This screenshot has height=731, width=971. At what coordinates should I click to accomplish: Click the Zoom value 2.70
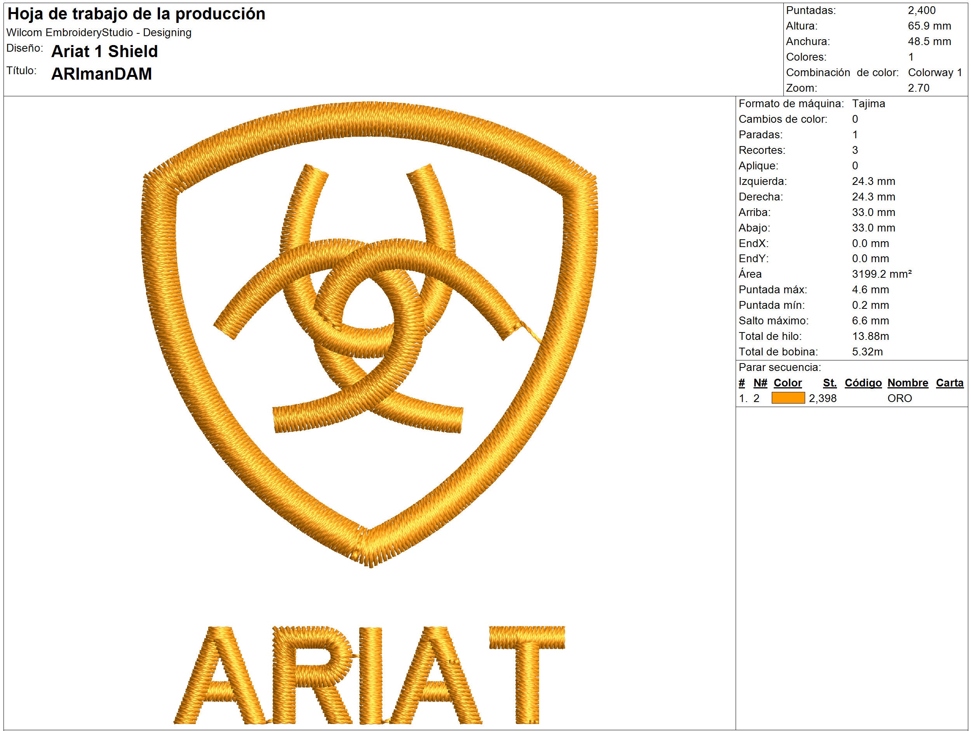pos(920,88)
